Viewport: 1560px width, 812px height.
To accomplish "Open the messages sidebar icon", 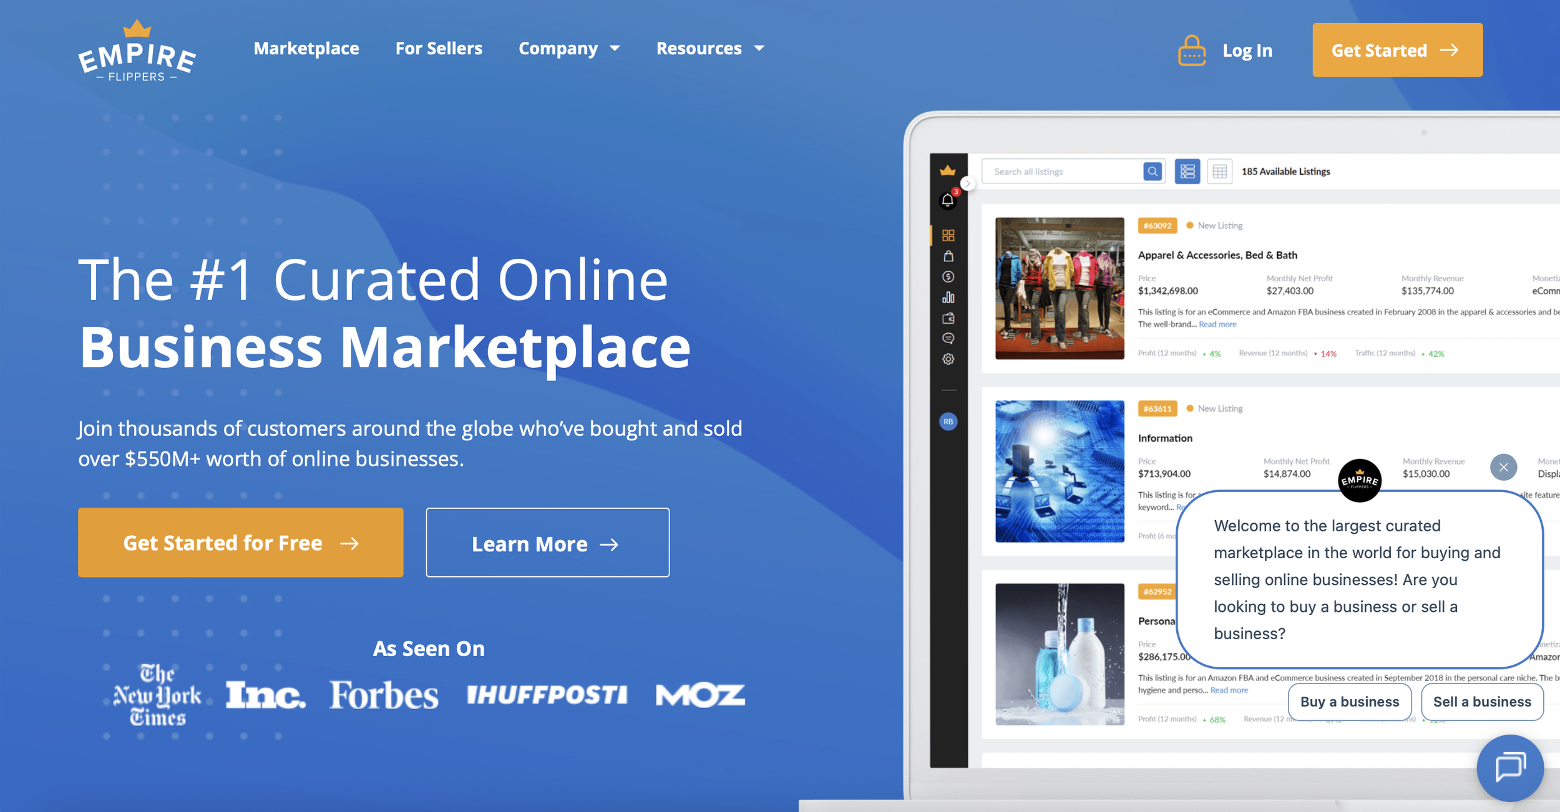I will [948, 338].
